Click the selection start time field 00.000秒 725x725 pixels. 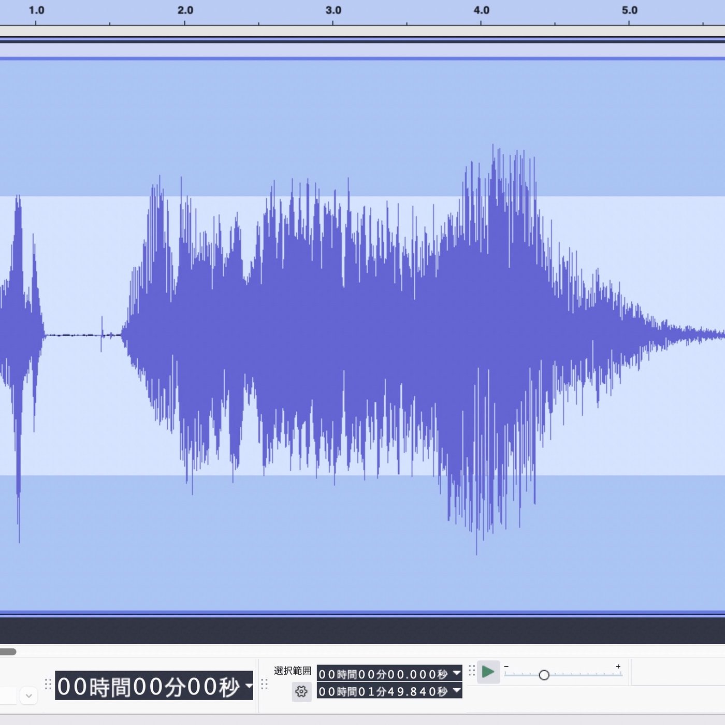[x=383, y=674]
